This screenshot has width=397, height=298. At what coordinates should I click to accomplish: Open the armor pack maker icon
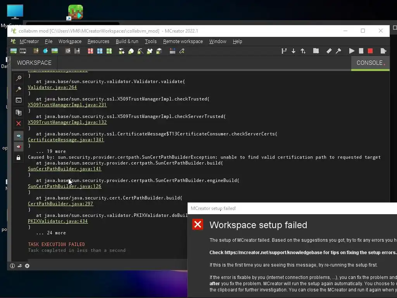[x=150, y=51]
